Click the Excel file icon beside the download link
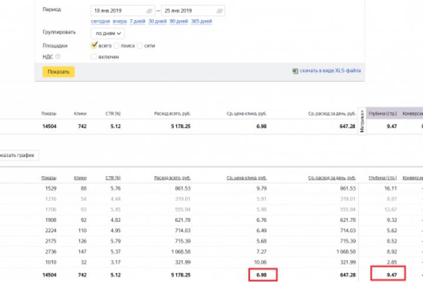This screenshot has width=423, height=282. pos(295,70)
